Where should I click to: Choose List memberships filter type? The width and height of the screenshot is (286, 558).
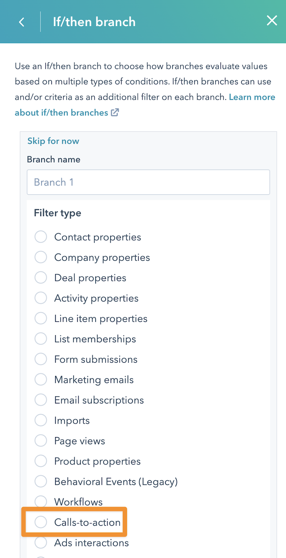coord(41,339)
